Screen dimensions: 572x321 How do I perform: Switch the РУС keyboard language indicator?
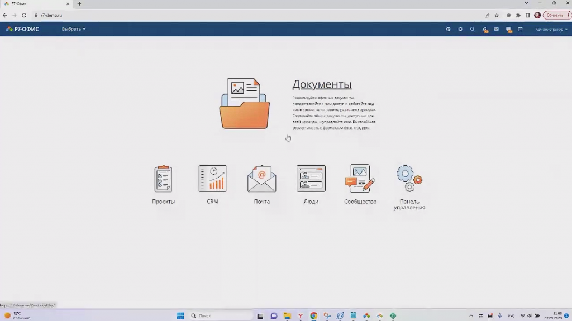click(x=511, y=316)
